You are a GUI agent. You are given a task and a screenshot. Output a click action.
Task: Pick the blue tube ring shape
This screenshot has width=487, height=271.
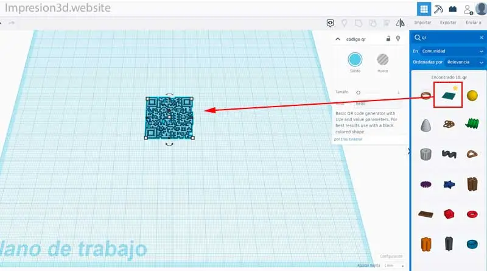(472, 244)
